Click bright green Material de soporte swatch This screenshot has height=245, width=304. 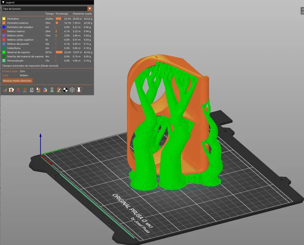pos(4,53)
